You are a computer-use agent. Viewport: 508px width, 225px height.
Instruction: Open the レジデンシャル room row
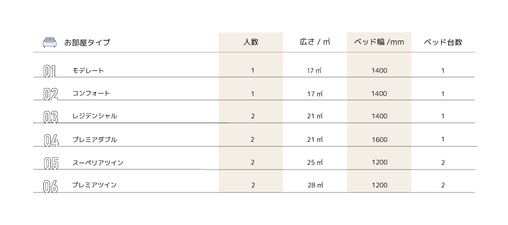pyautogui.click(x=94, y=116)
